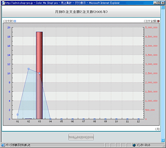Click the Internet Explorer page icon in title bar
166x148 pixels.
coord(3,3)
